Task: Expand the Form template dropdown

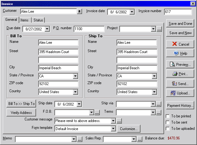Action: tap(113, 129)
